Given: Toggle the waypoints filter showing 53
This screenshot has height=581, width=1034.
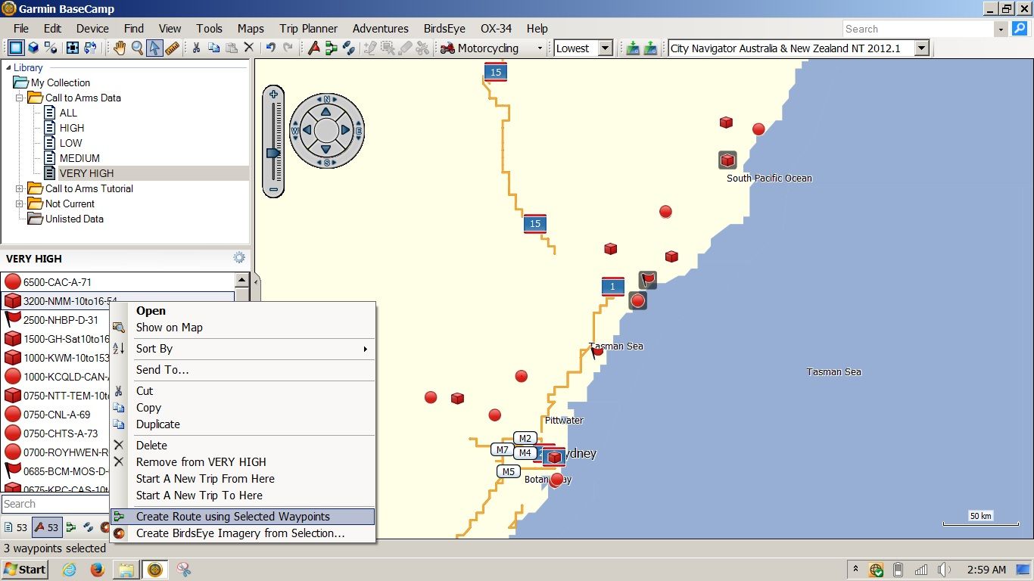Looking at the screenshot, I should tap(47, 527).
